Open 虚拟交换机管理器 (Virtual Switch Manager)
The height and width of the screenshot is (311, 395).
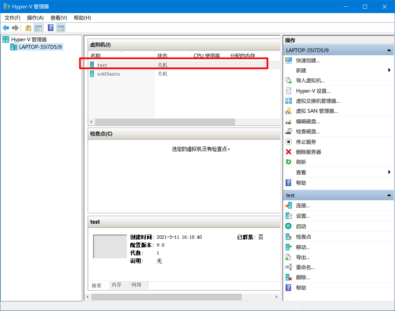tap(317, 101)
